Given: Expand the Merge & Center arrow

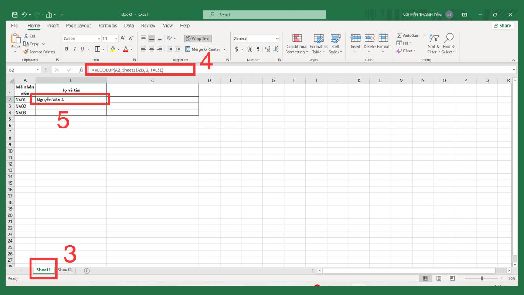Looking at the screenshot, I should (224, 49).
